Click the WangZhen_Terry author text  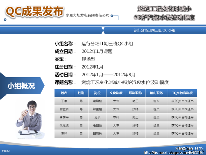(x=189, y=148)
